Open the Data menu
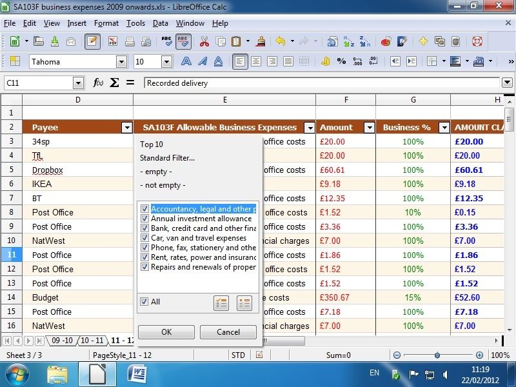Viewport: 516px width, 387px height. [x=160, y=23]
